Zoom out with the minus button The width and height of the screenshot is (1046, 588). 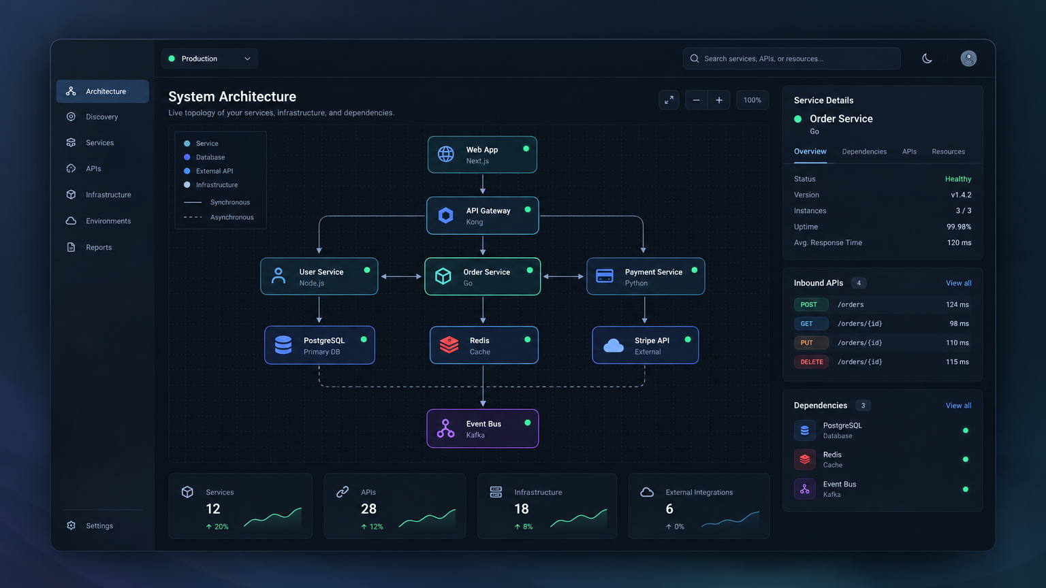coord(696,100)
